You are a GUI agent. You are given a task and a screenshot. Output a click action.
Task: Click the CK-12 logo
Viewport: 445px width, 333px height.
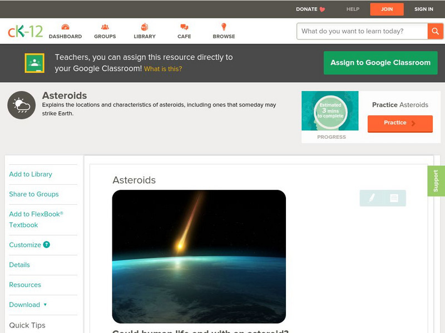pos(25,31)
